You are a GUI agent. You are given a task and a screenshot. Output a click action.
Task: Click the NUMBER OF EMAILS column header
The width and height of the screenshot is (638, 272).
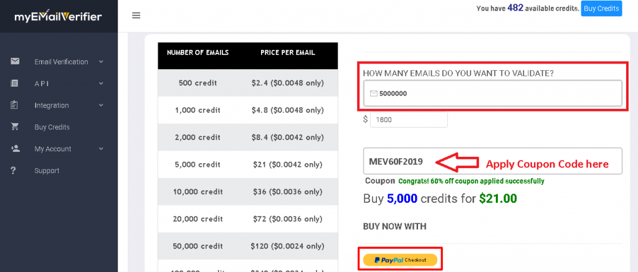point(198,52)
